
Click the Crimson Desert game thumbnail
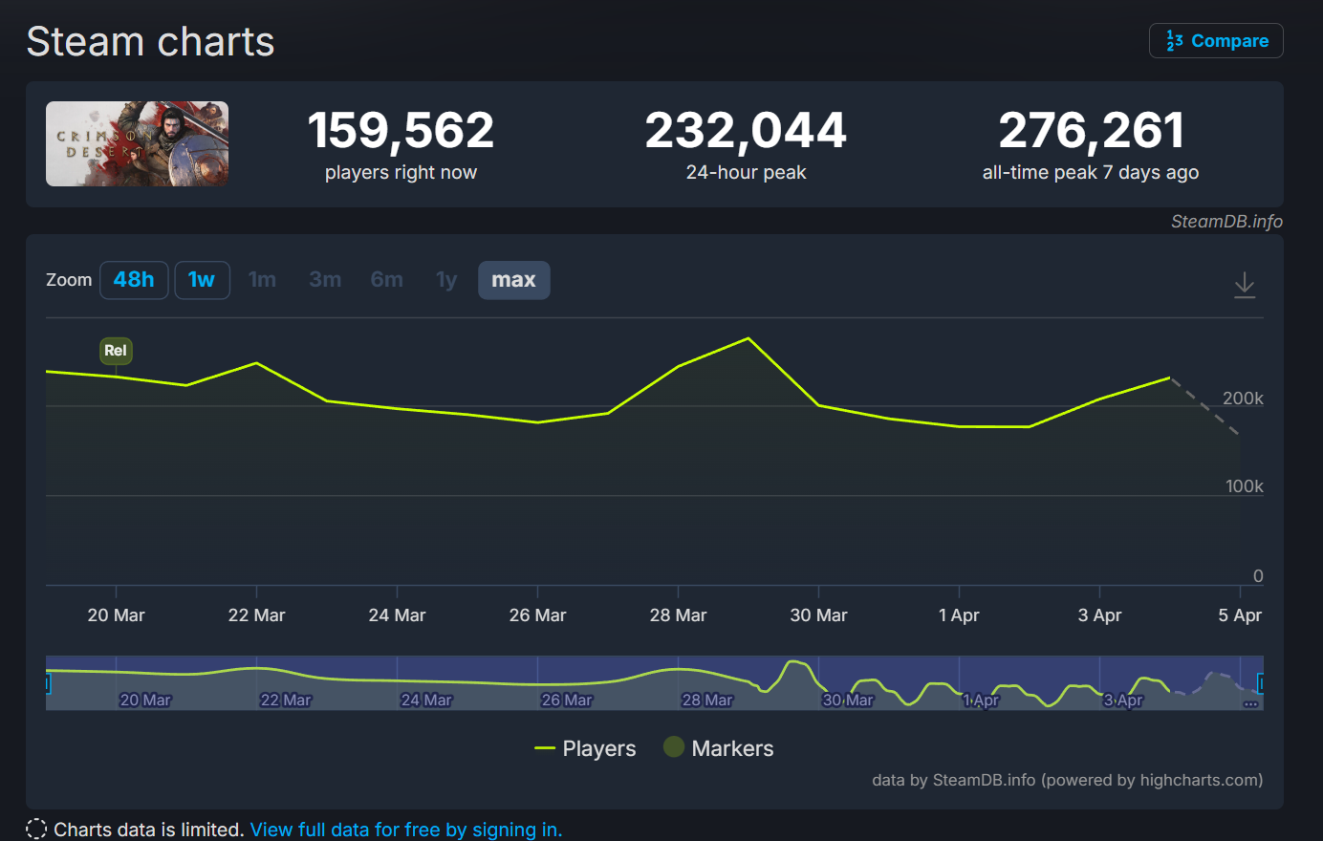tap(137, 143)
